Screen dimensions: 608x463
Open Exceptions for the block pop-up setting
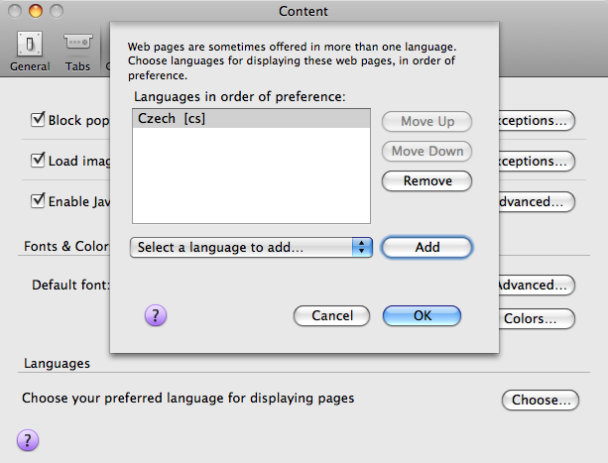point(536,121)
